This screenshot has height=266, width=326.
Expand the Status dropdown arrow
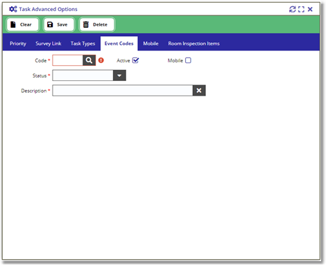pos(119,76)
